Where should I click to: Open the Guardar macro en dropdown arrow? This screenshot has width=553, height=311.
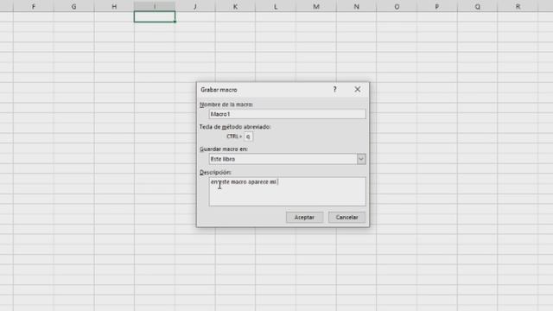pyautogui.click(x=361, y=159)
